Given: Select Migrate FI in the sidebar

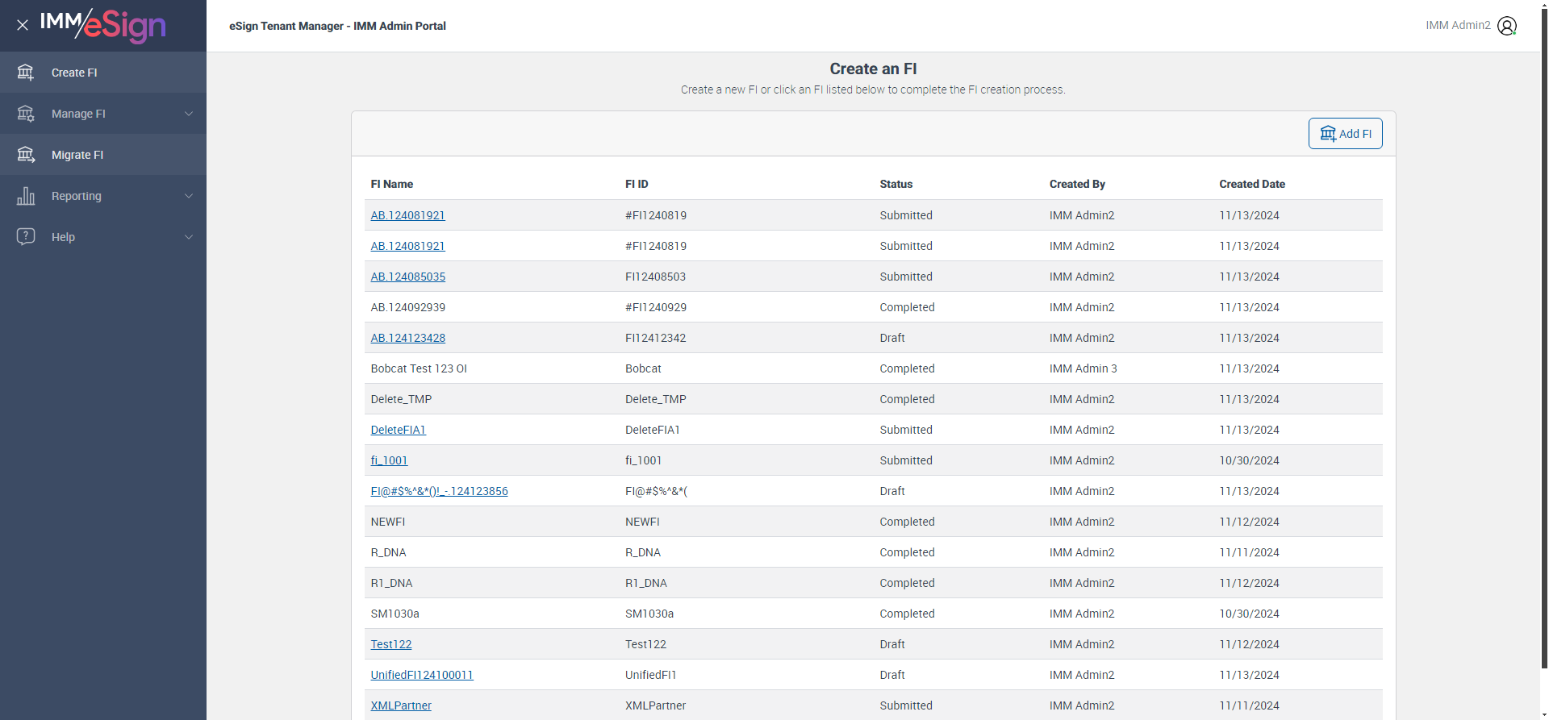Looking at the screenshot, I should [x=77, y=155].
